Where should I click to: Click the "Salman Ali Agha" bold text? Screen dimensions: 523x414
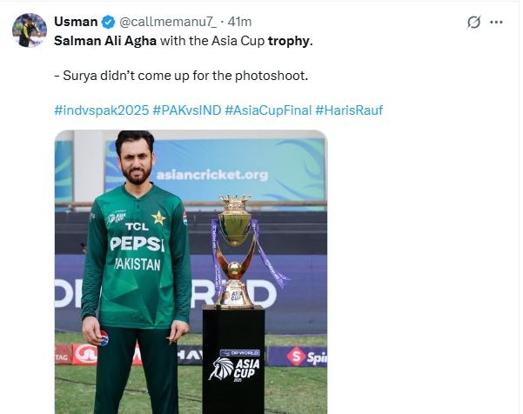(111, 40)
